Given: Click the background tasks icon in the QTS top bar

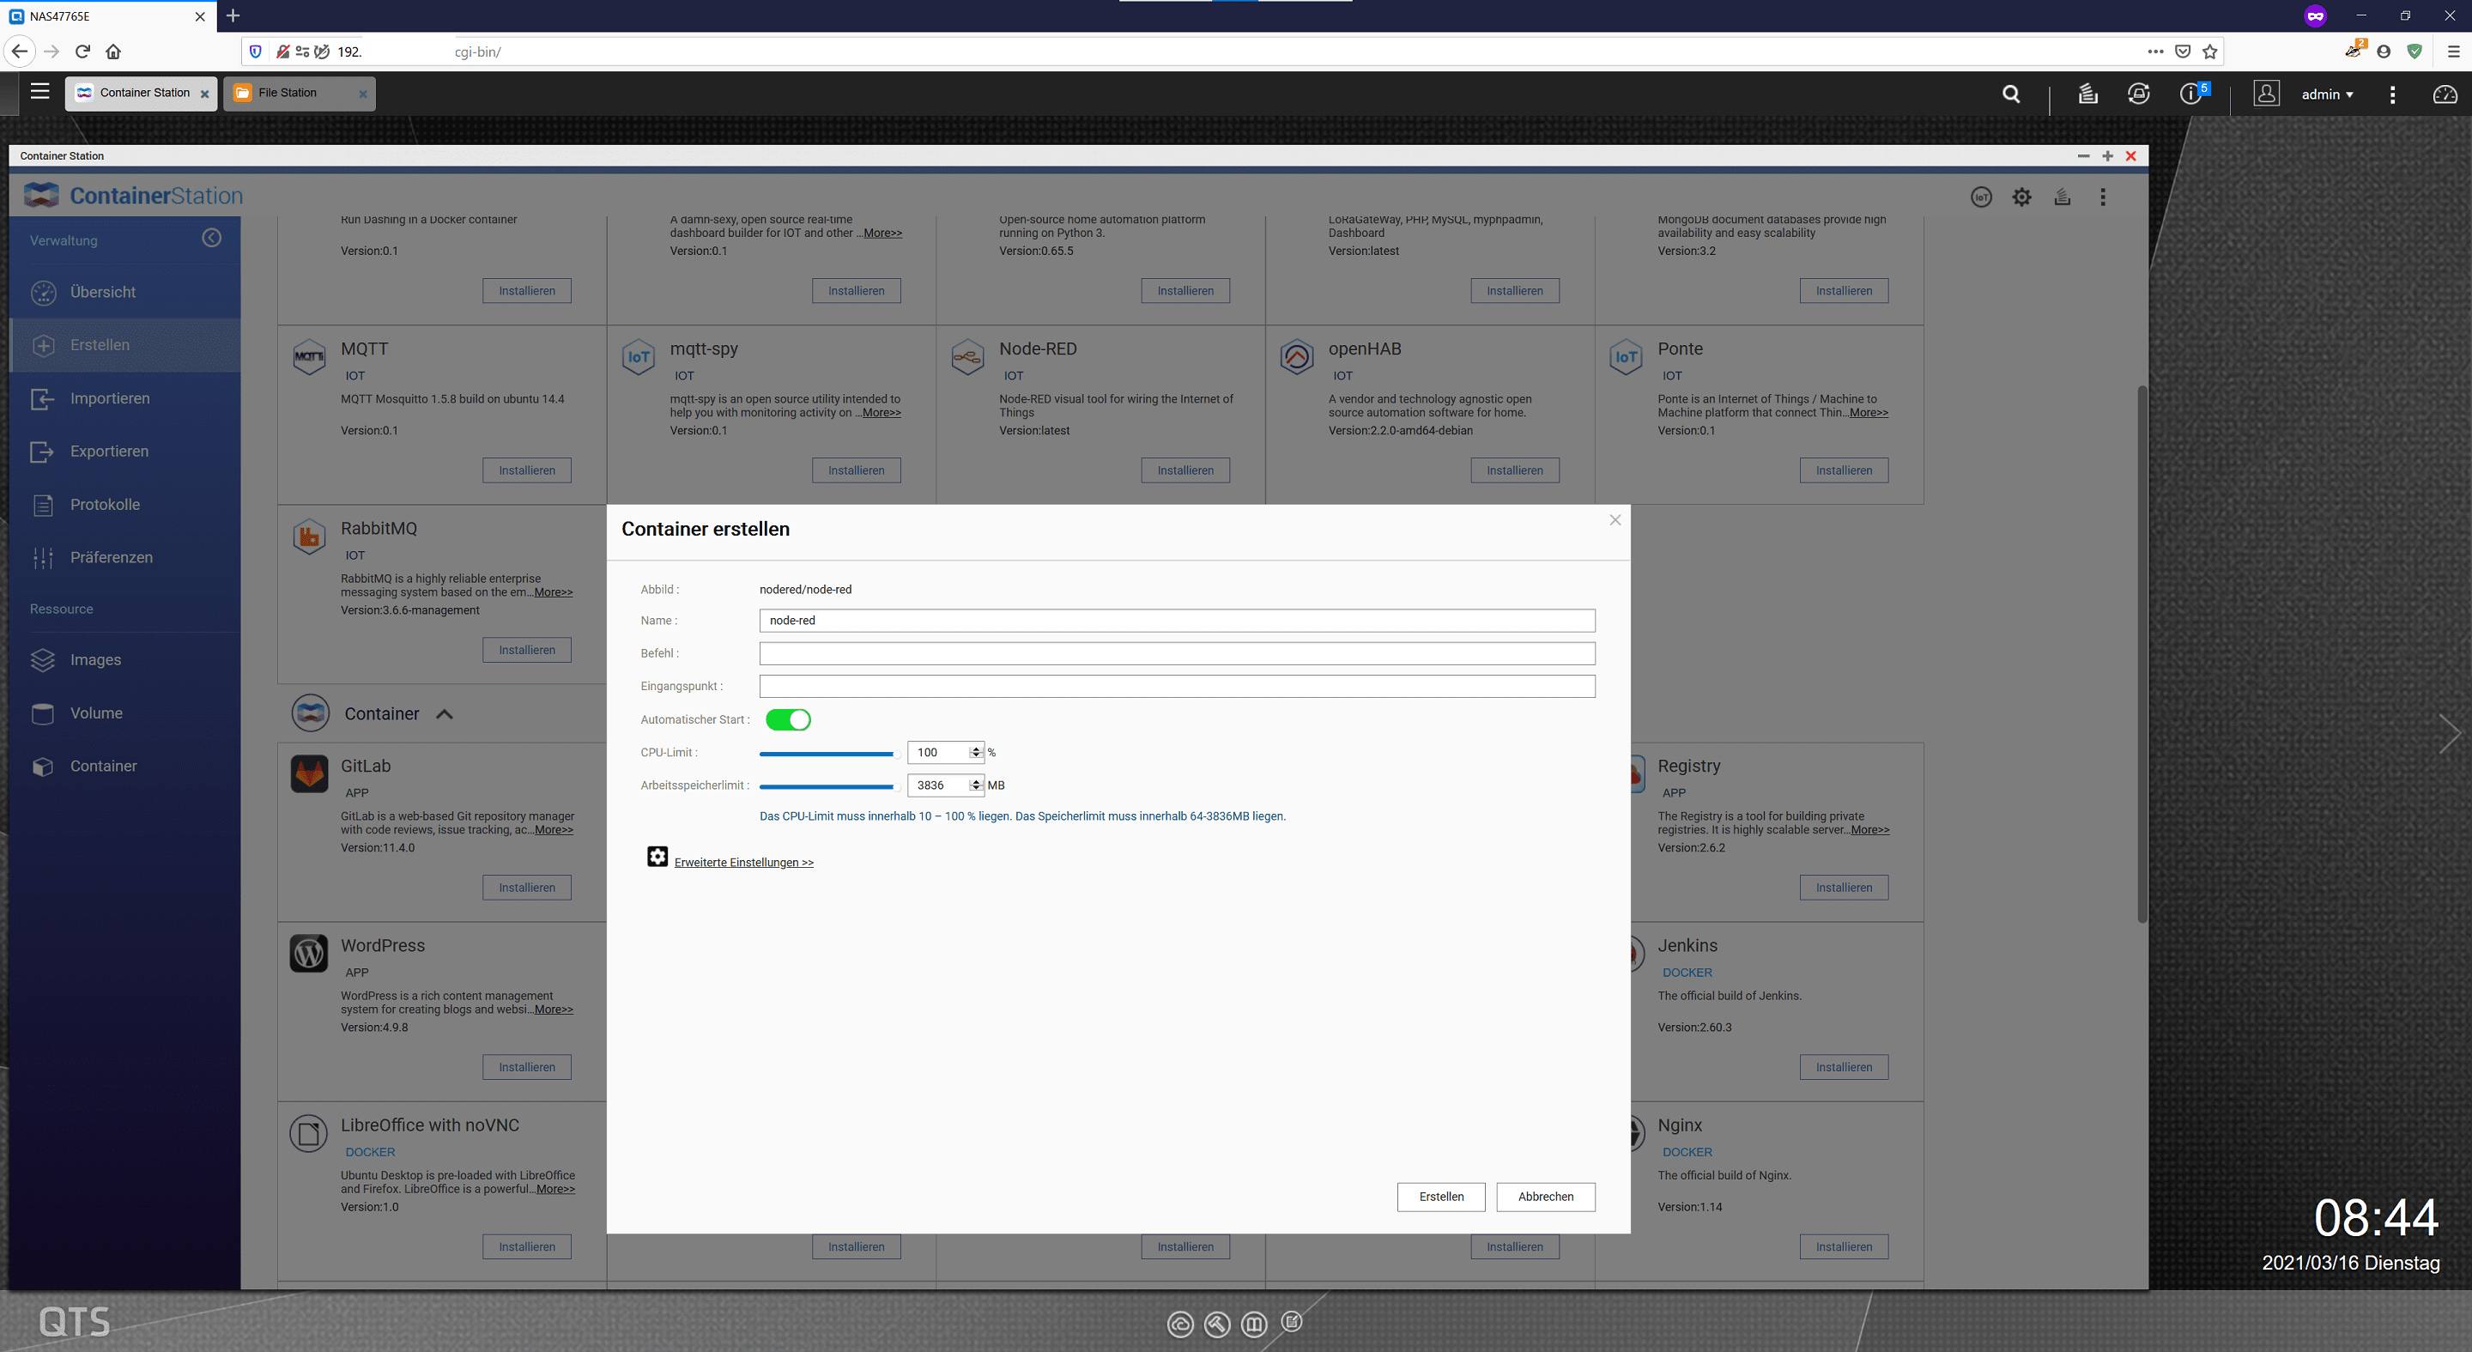Looking at the screenshot, I should (x=2087, y=94).
